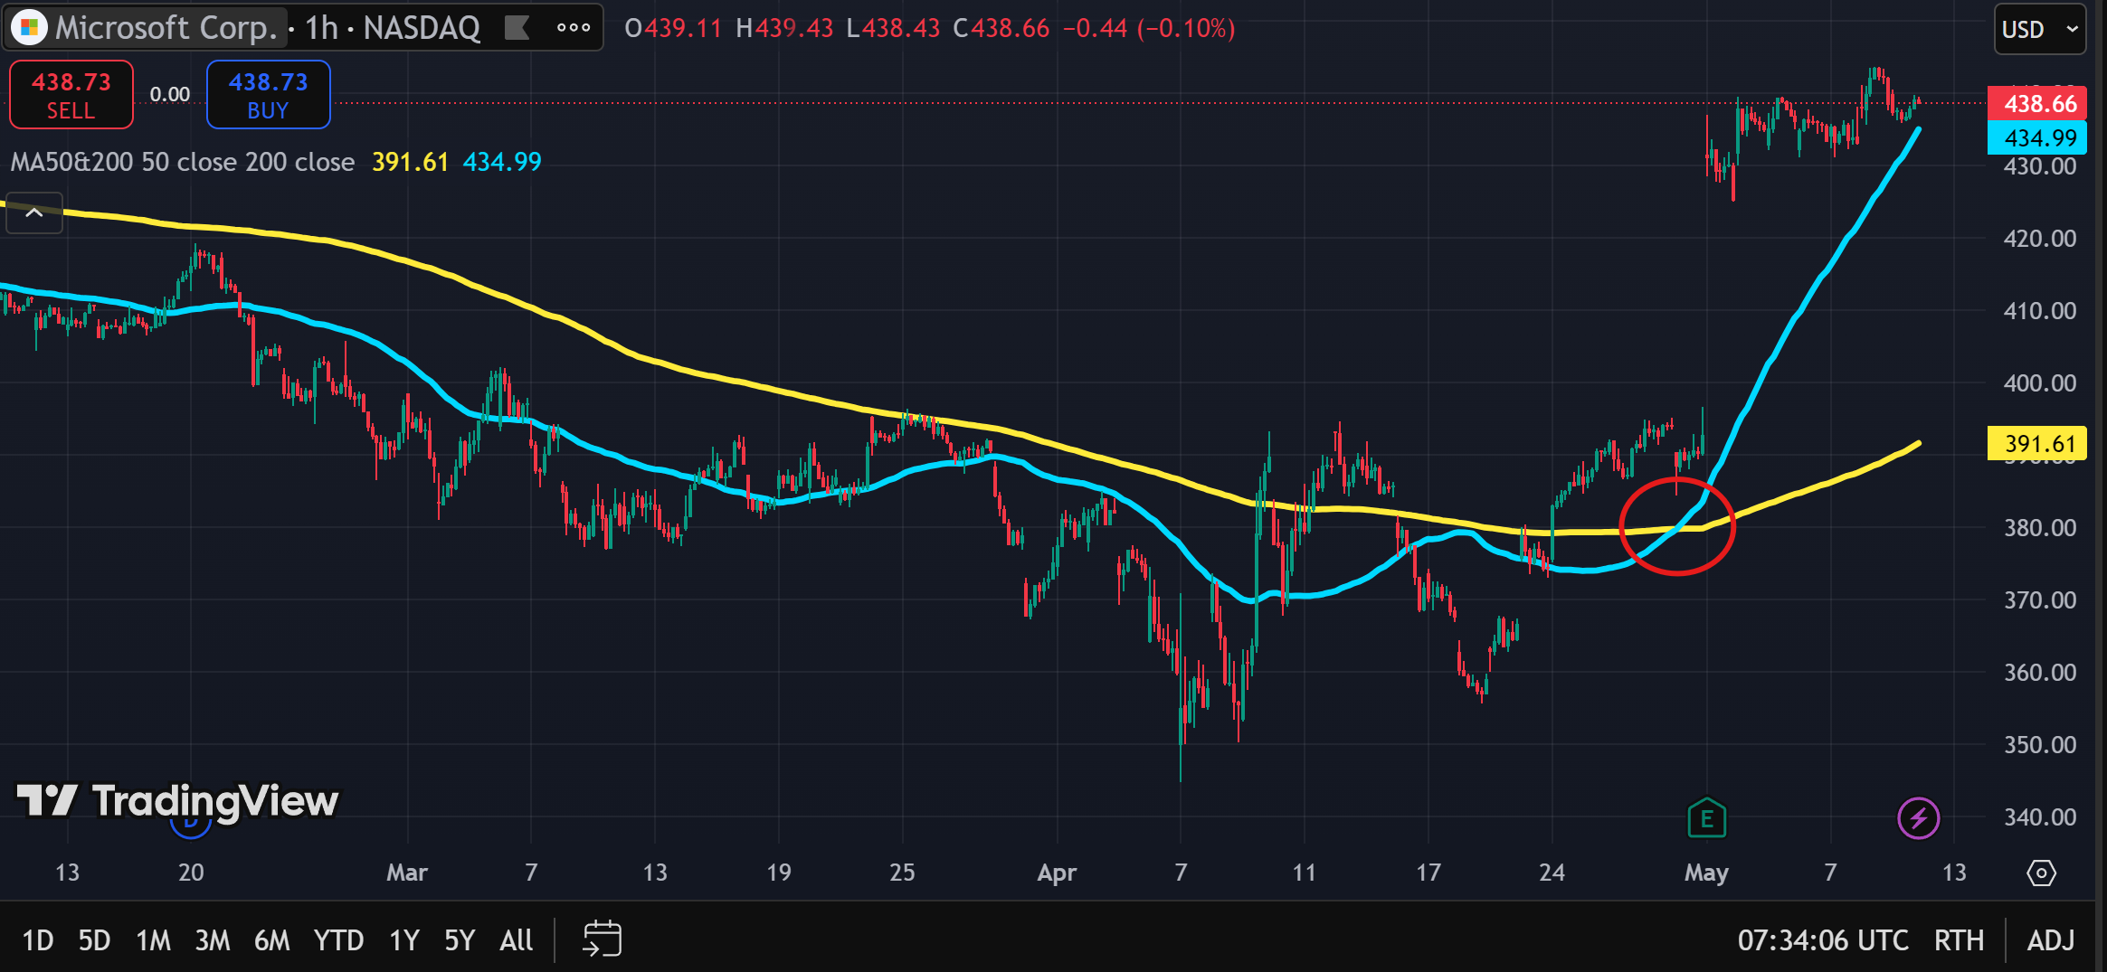Click the 438.73 BUY button
The width and height of the screenshot is (2107, 972).
point(268,95)
